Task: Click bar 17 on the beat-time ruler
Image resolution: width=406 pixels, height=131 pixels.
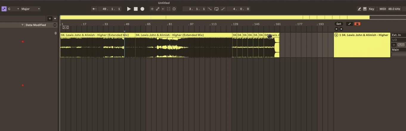Action: [85, 24]
